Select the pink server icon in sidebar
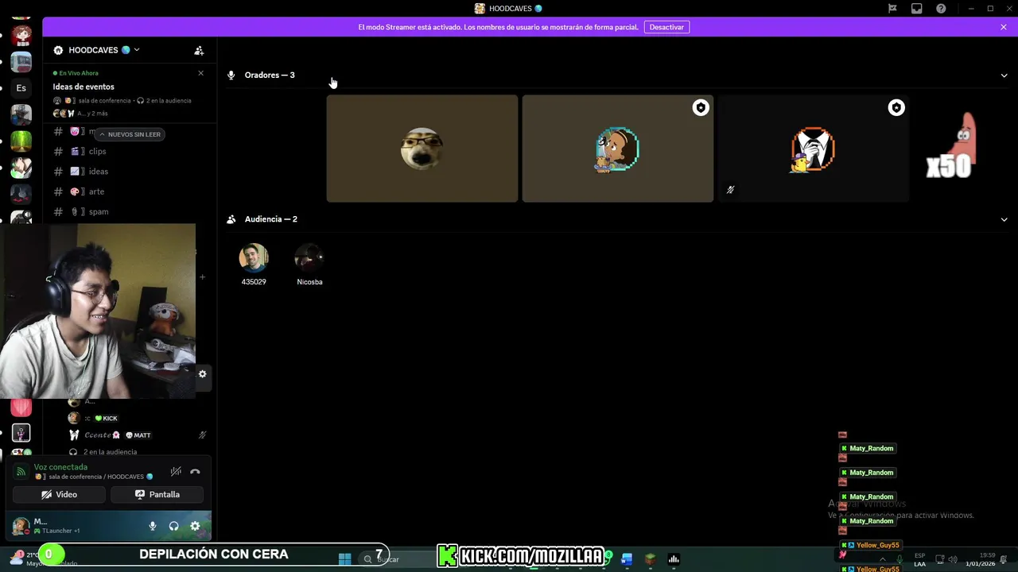 coord(21,408)
